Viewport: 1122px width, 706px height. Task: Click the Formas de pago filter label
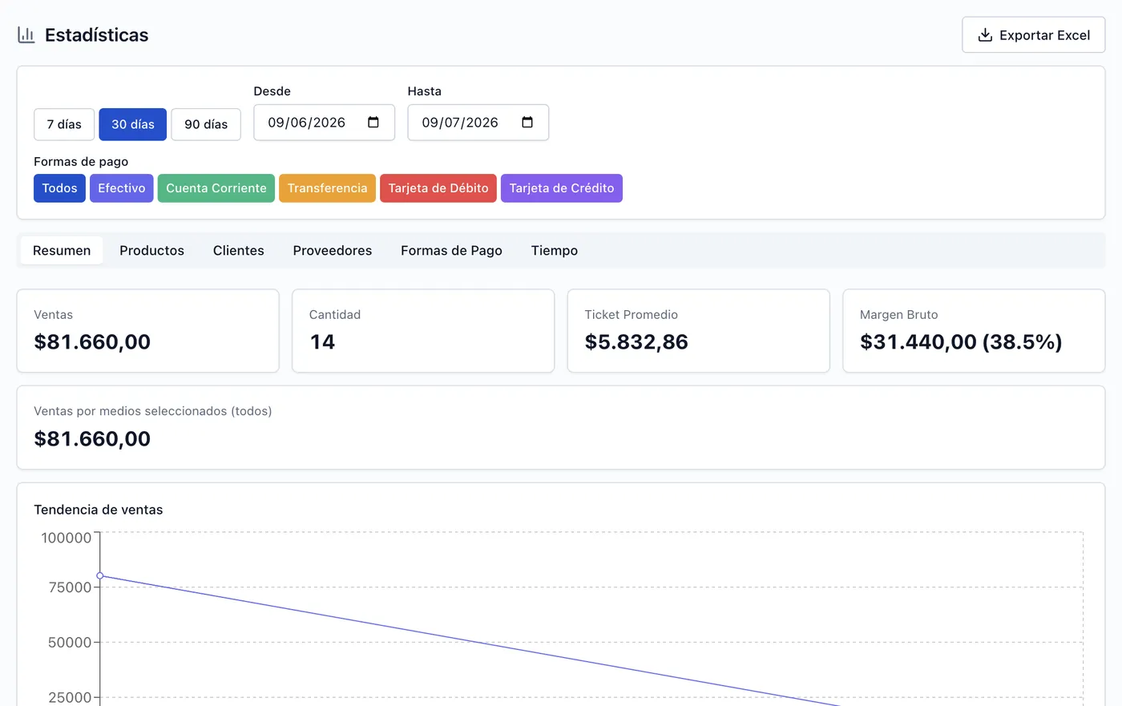[x=81, y=162]
